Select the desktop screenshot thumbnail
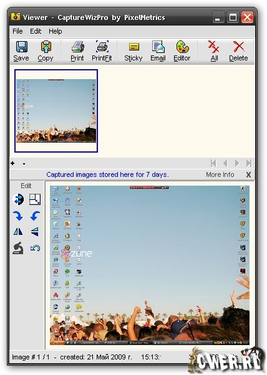267x375 pixels. point(56,111)
